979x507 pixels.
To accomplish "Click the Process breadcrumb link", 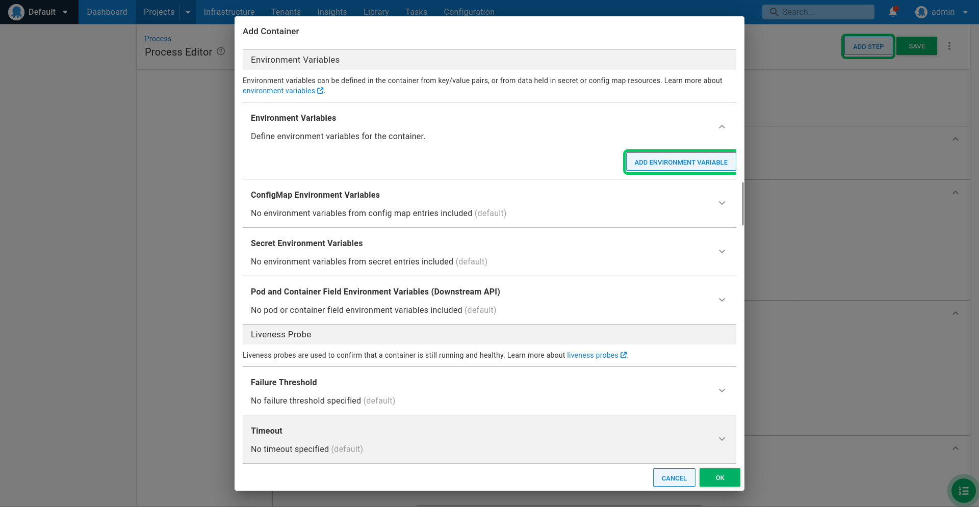I will (x=158, y=39).
